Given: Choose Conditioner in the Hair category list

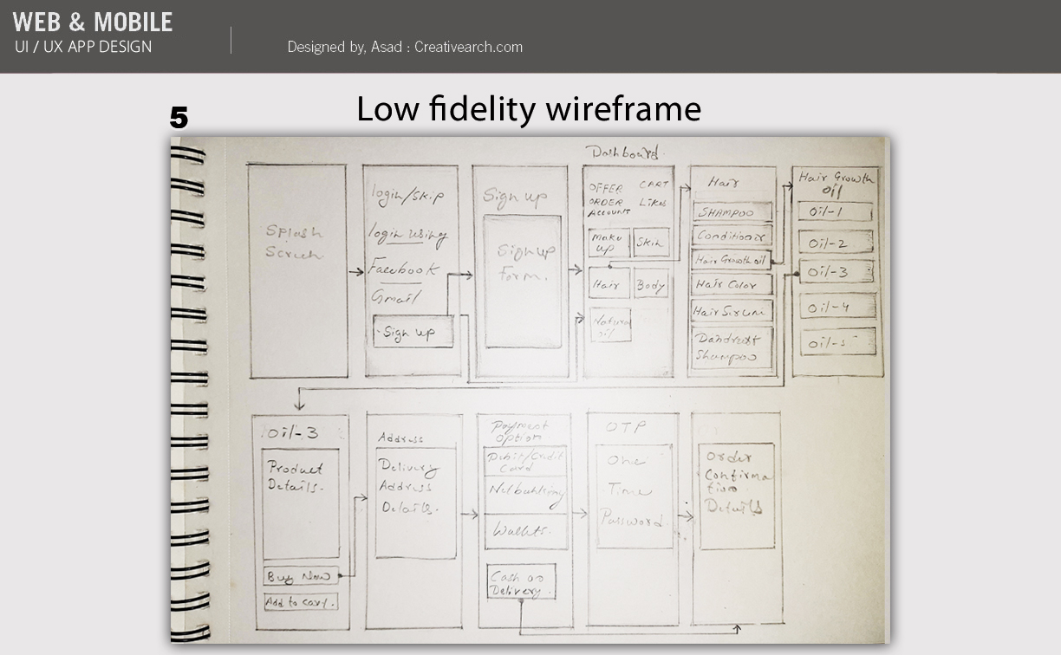Looking at the screenshot, I should click(x=732, y=236).
